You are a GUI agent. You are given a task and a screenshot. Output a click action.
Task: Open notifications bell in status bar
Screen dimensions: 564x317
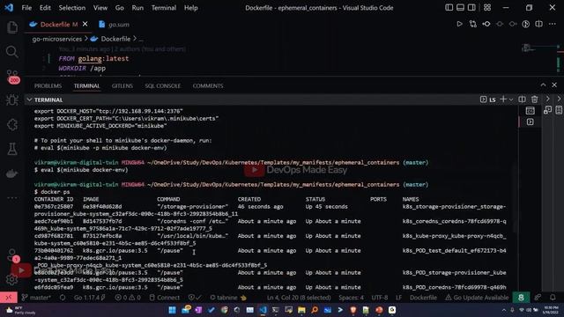click(x=553, y=298)
